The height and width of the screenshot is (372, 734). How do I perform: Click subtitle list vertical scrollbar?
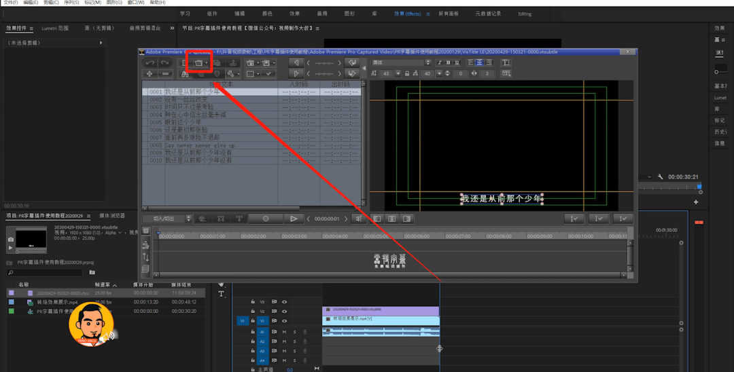click(364, 143)
